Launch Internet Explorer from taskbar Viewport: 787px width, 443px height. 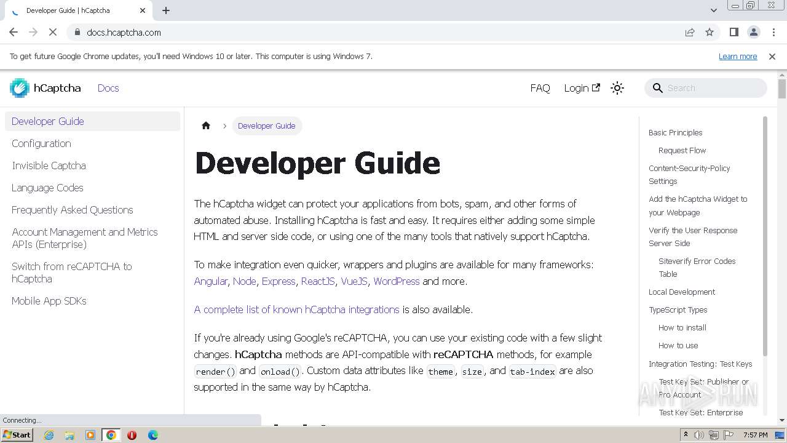49,435
